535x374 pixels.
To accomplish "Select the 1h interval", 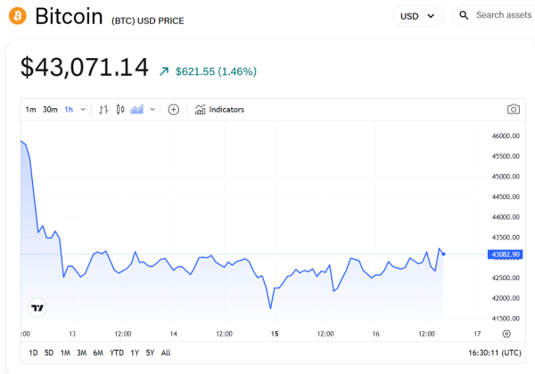I will [69, 110].
